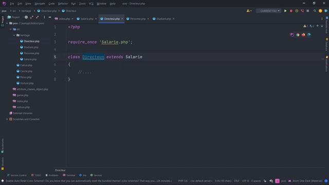Viewport: 329px width, 185px height.
Task: Open Search Everywhere with the magnifier icon
Action: [315, 11]
